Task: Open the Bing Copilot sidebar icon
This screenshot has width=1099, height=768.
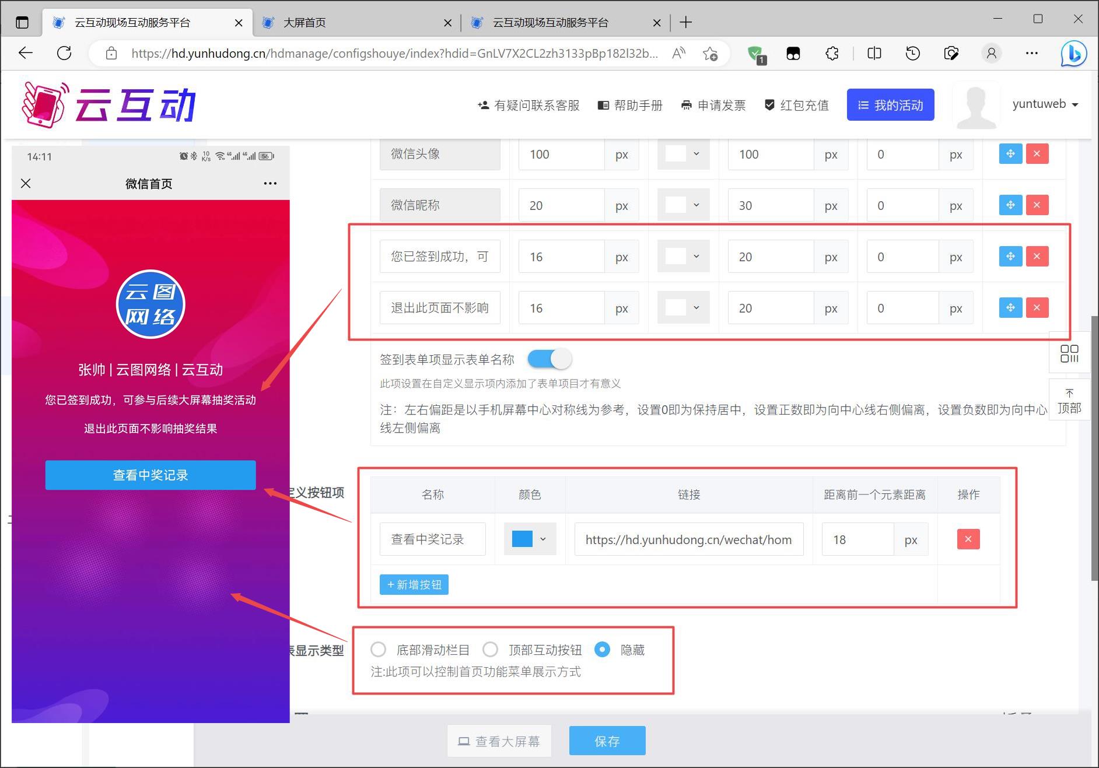Action: [x=1073, y=54]
